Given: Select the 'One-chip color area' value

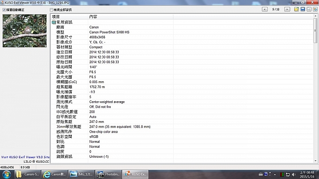Looking at the screenshot, I should (103, 132).
